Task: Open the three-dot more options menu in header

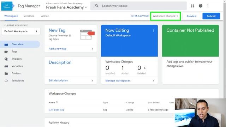Action: point(208,6)
